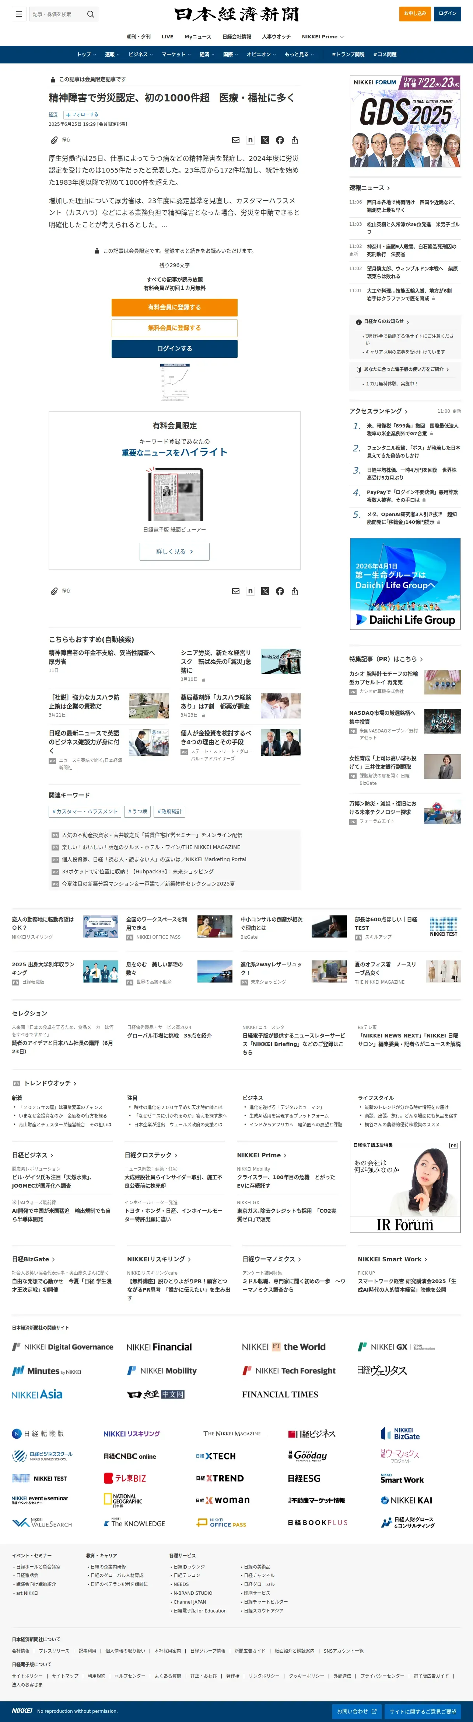Screen dimensions: 473x1722
Task: Click the header ログイン button
Action: 448,13
